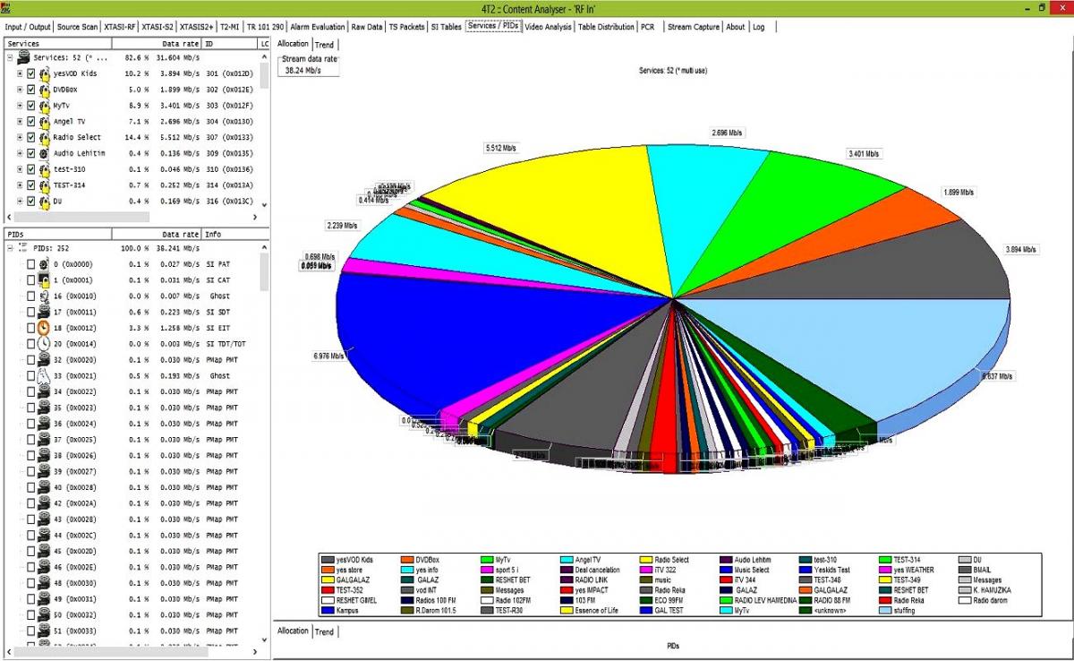
Task: Click the MyTv service icon in the services list
Action: click(44, 106)
